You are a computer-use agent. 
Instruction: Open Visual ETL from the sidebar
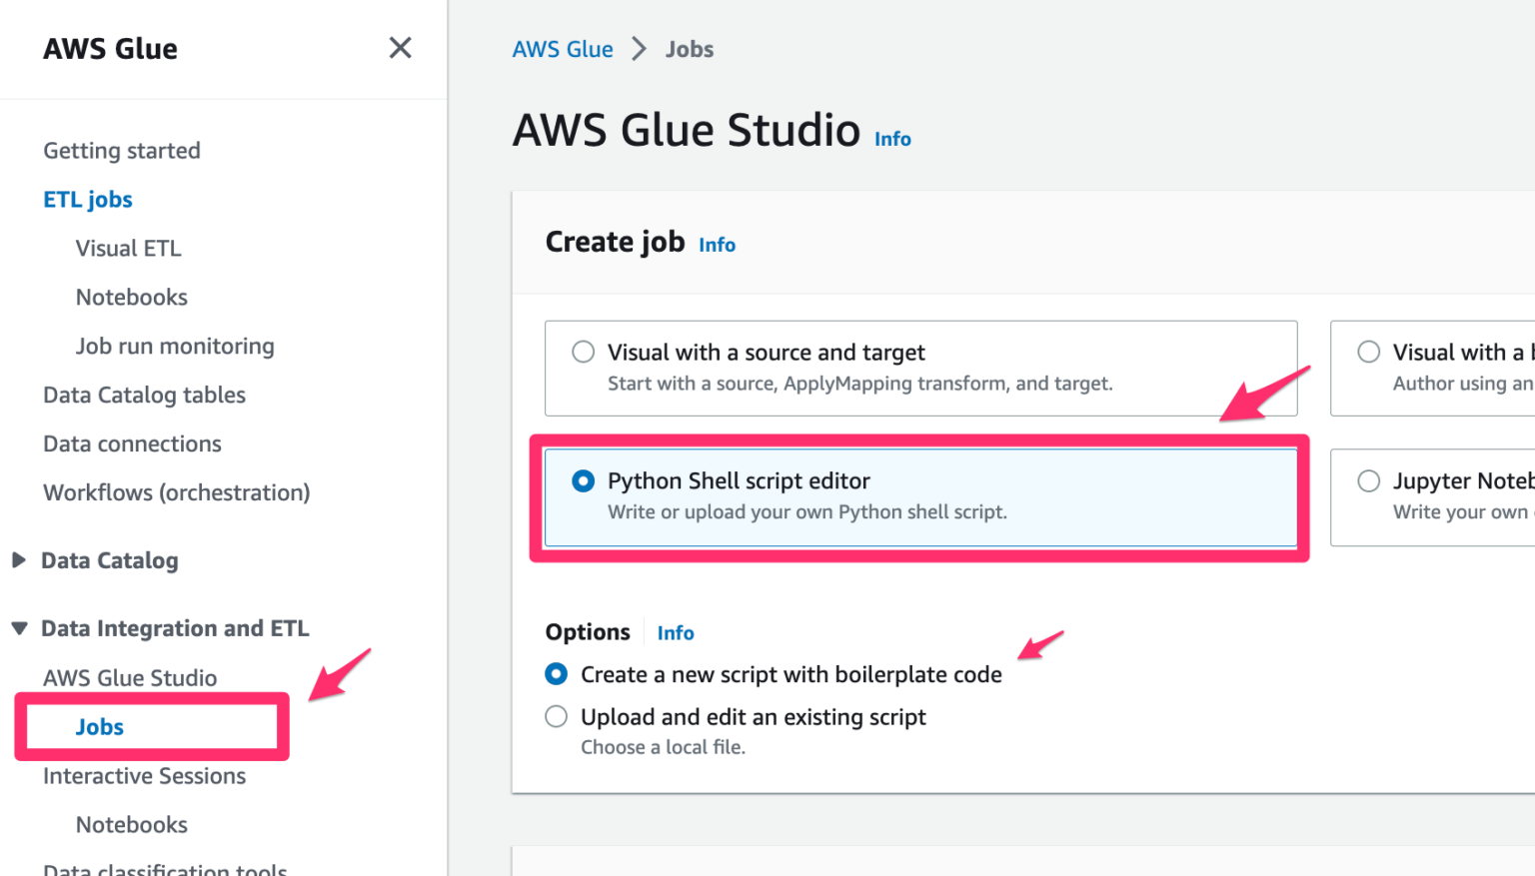click(128, 248)
